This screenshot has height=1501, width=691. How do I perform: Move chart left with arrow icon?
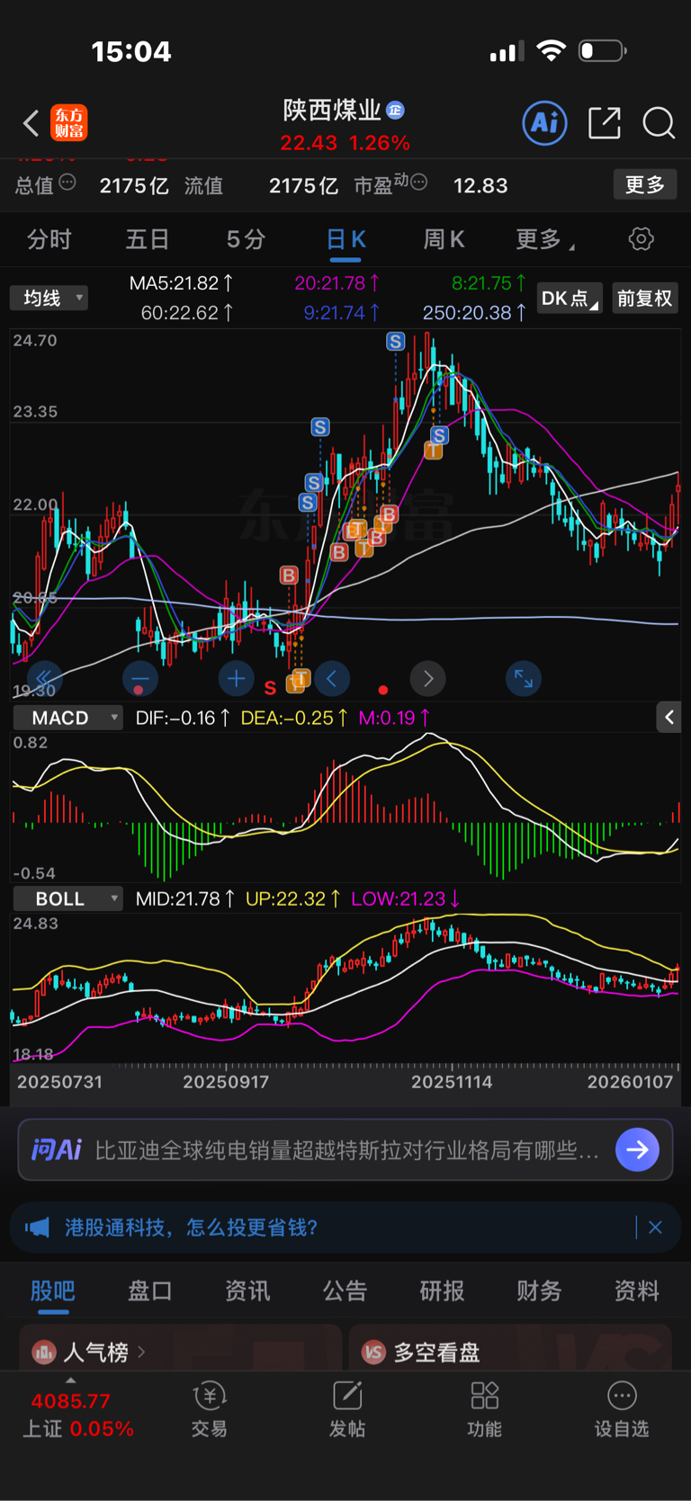332,678
